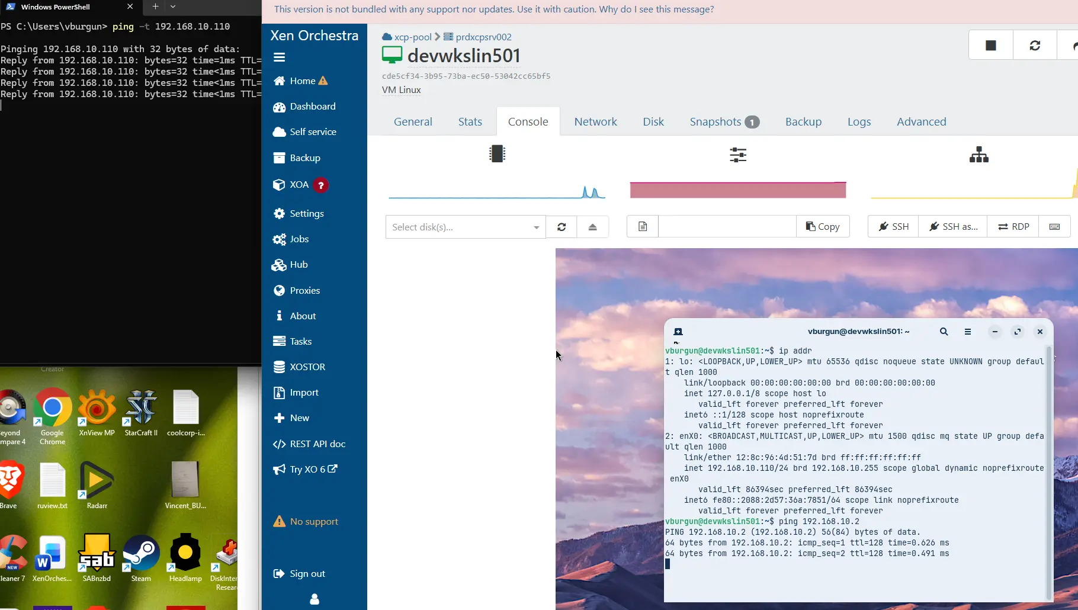1078x610 pixels.
Task: Switch to the Network tab
Action: (595, 121)
